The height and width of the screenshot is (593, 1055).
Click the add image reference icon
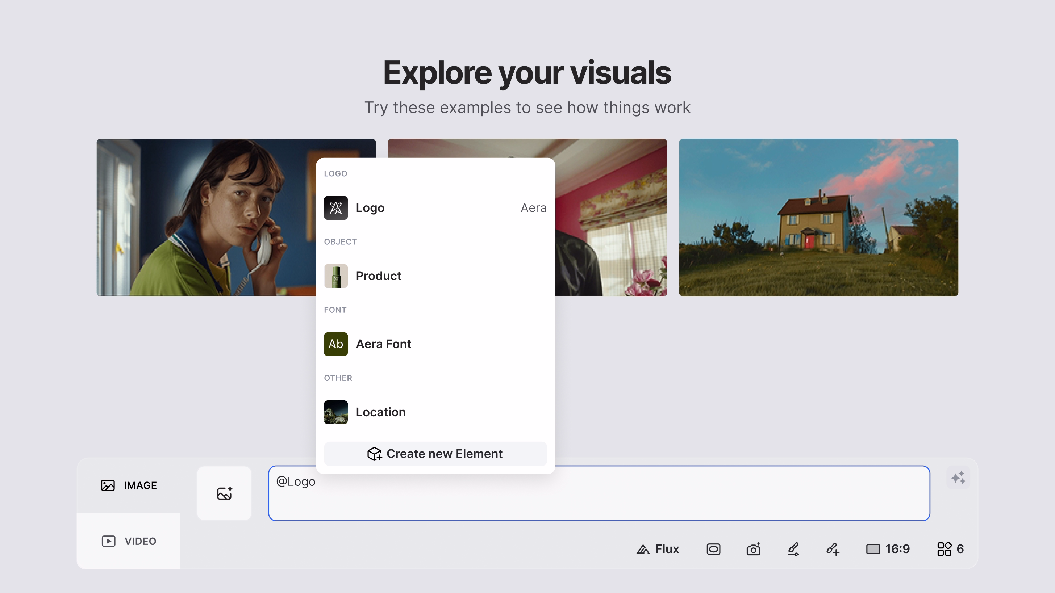(x=224, y=493)
